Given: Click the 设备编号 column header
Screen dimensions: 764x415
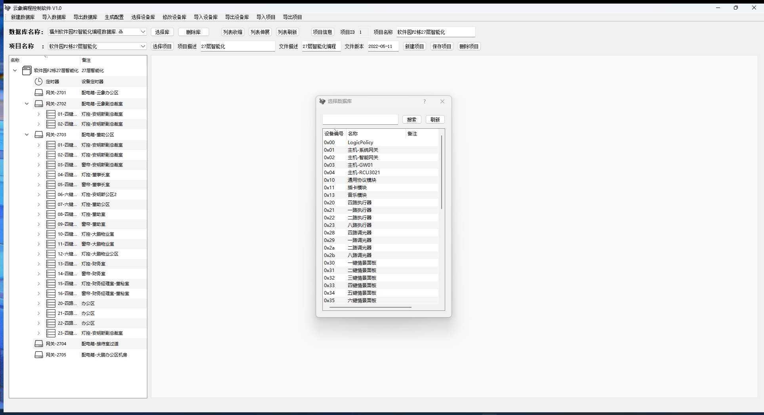Looking at the screenshot, I should 334,134.
